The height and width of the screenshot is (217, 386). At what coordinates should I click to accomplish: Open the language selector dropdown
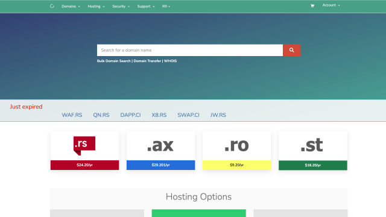pos(166,7)
